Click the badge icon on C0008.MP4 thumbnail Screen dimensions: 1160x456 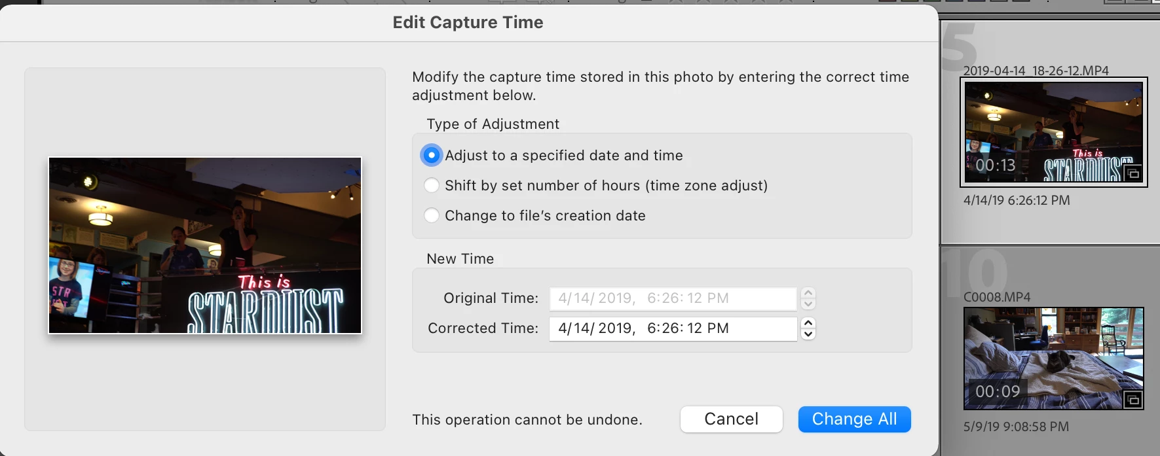coord(1132,400)
